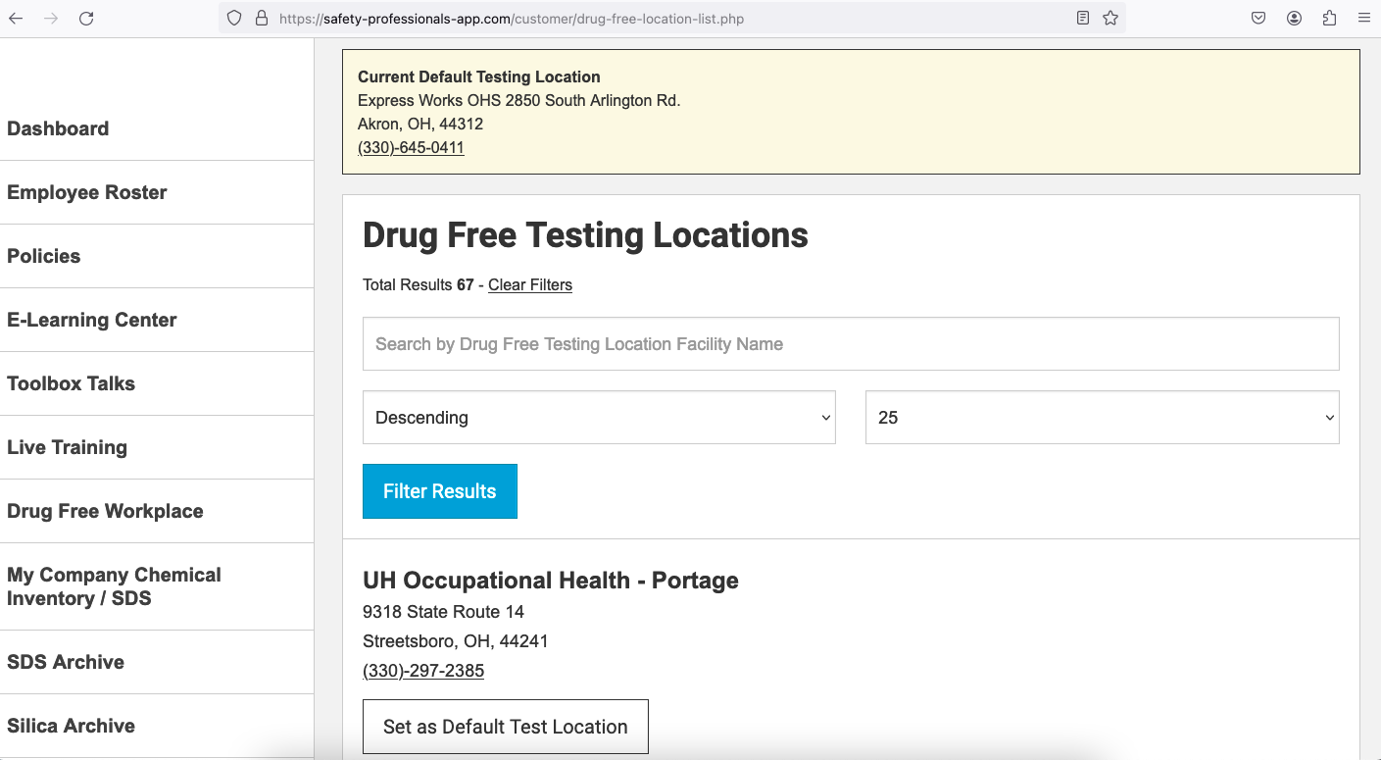The height and width of the screenshot is (760, 1381).
Task: Go back with browser back arrow
Action: click(16, 18)
